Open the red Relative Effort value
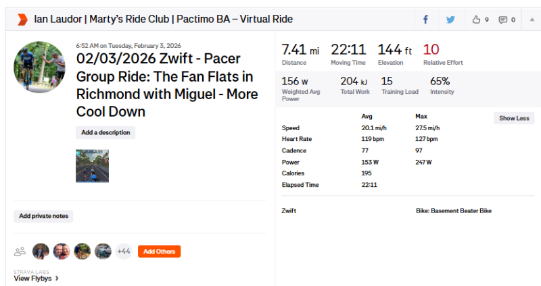 431,49
